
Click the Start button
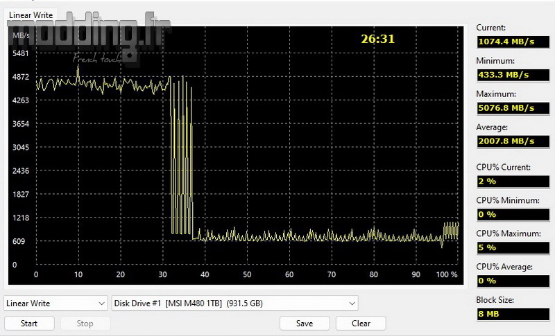tap(29, 324)
